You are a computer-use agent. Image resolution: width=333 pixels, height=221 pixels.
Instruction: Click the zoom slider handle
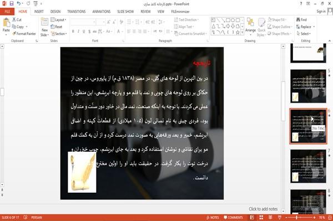coord(296,218)
